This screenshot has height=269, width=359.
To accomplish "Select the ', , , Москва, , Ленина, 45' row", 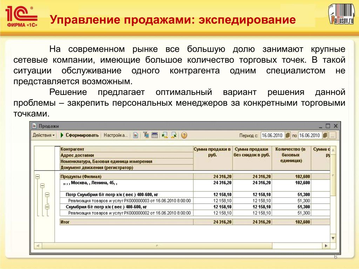I will click(x=195, y=185).
